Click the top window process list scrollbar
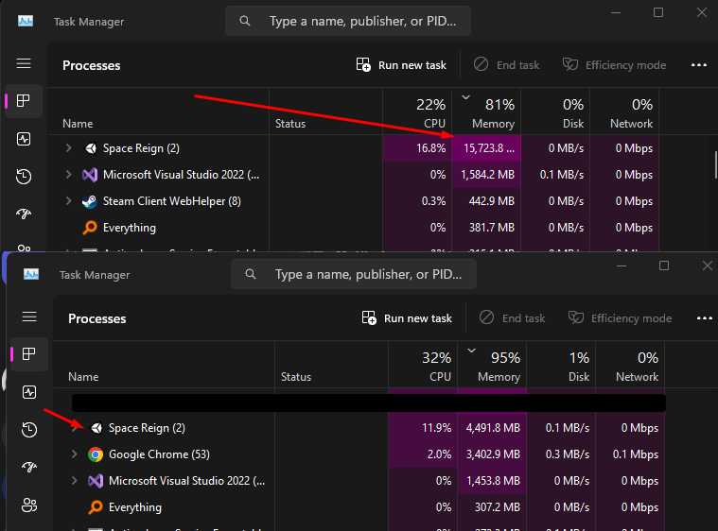 click(x=715, y=164)
